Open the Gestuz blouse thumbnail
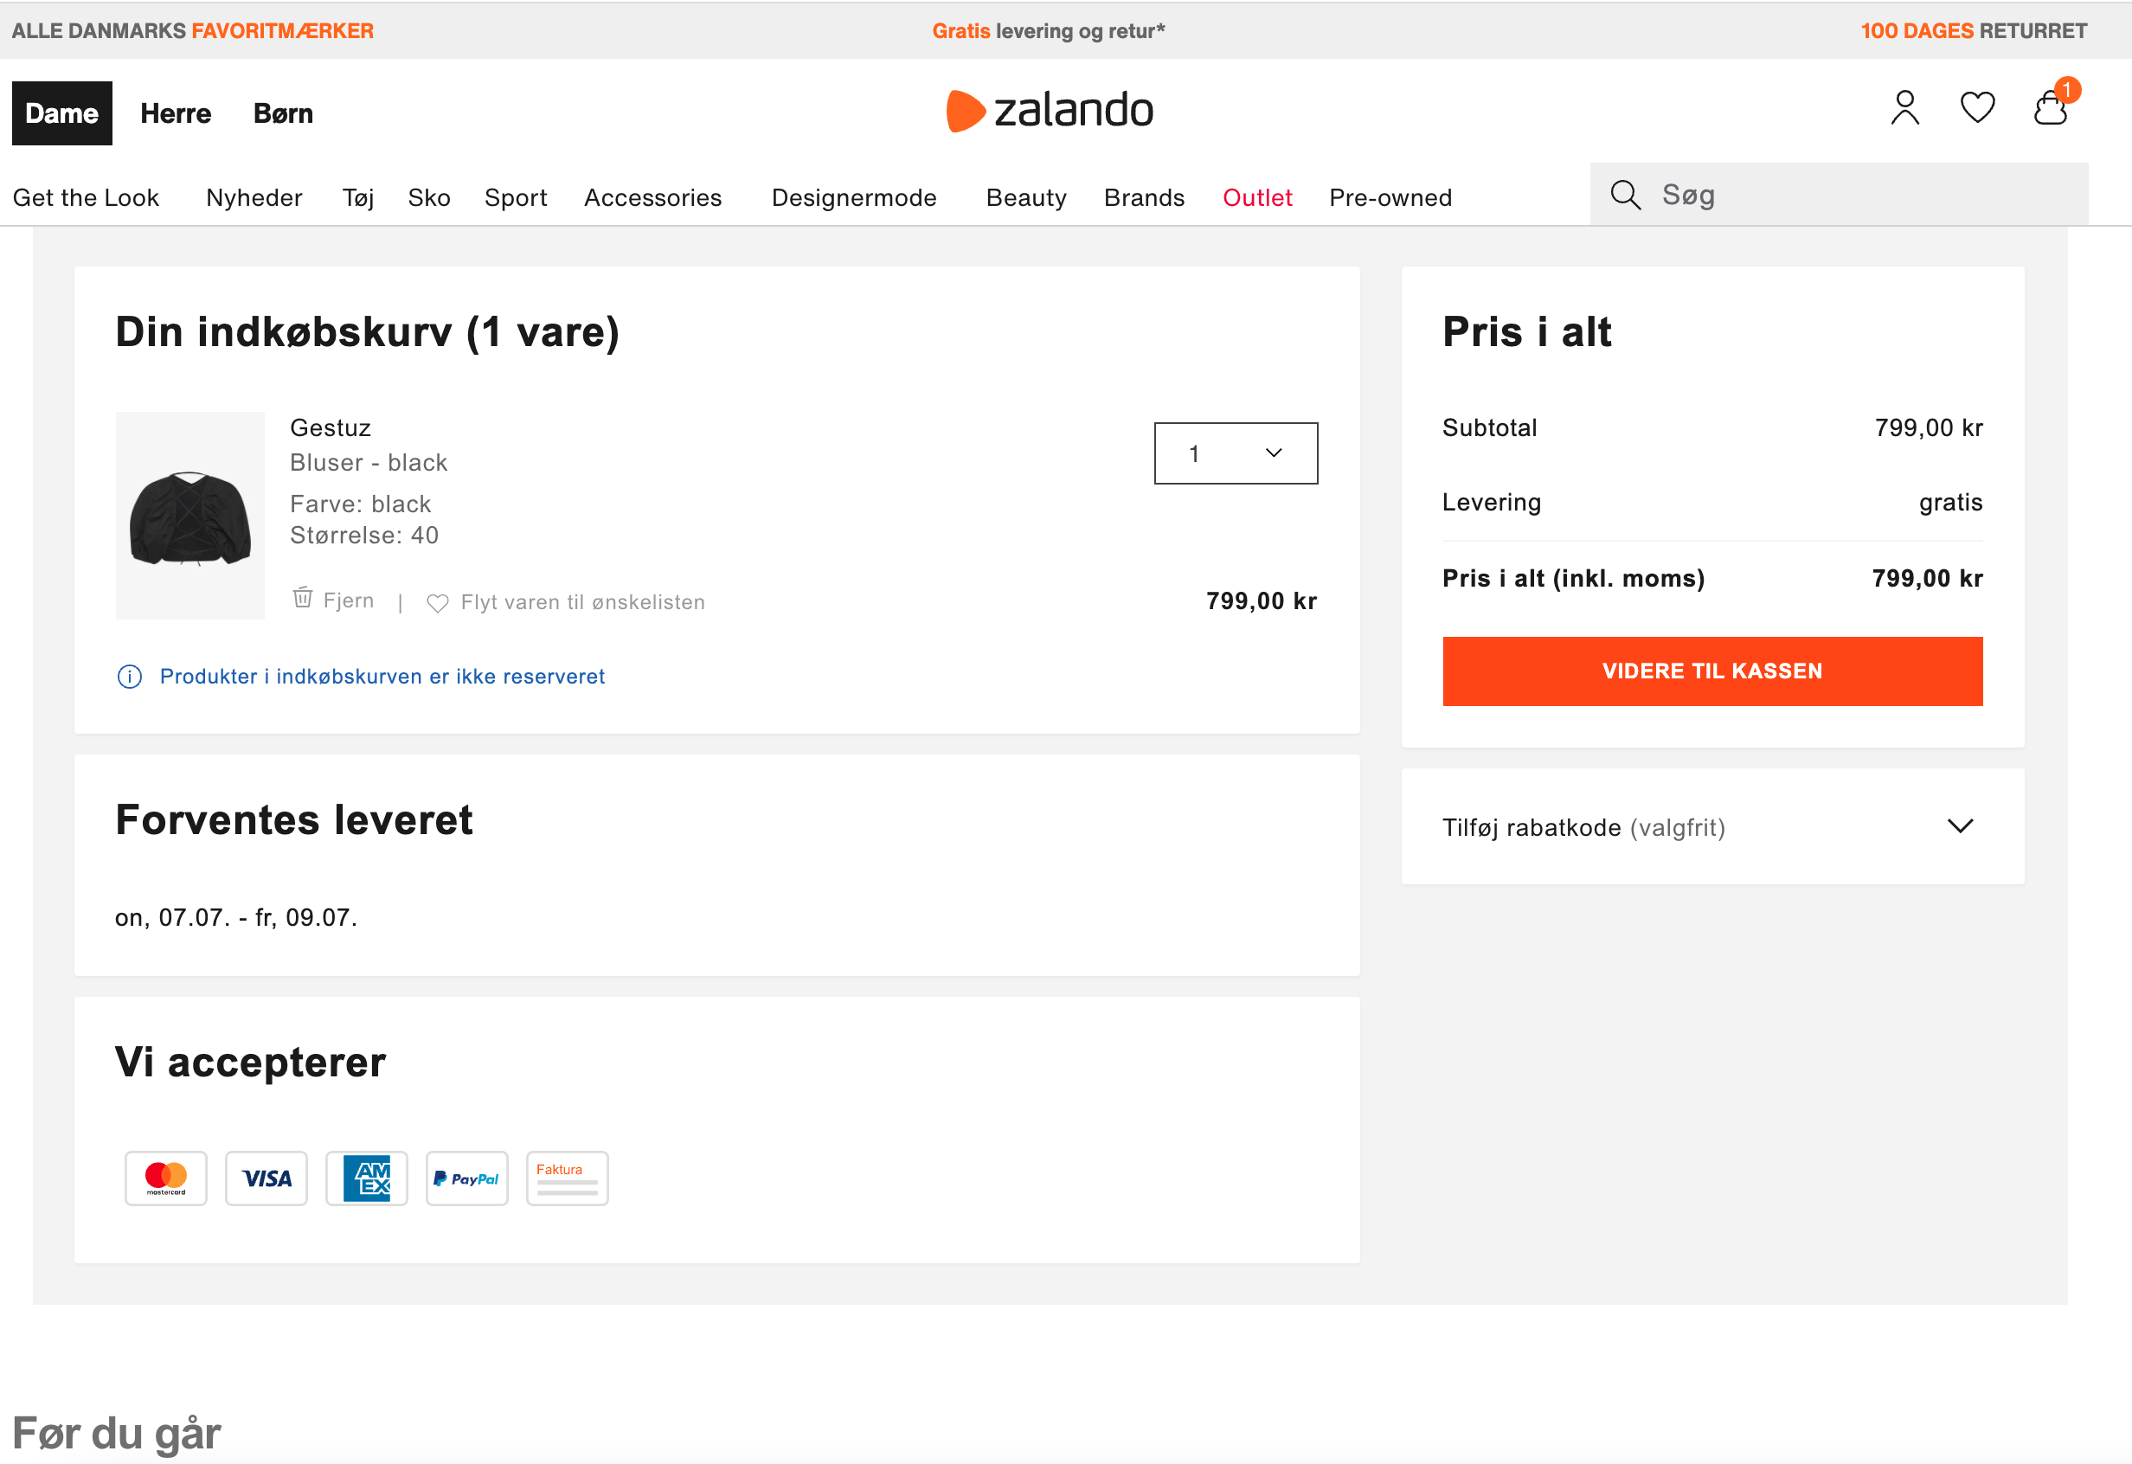Screen dimensions: 2132x1464 pos(189,516)
